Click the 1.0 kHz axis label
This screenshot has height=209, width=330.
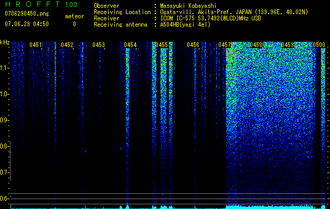point(4,94)
